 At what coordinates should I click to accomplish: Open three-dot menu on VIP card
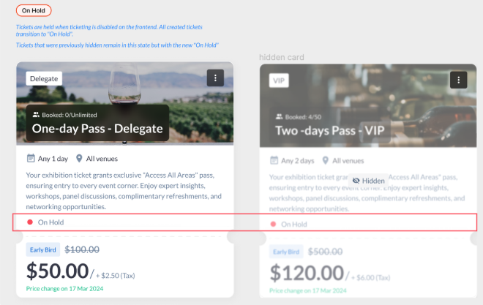pyautogui.click(x=458, y=80)
